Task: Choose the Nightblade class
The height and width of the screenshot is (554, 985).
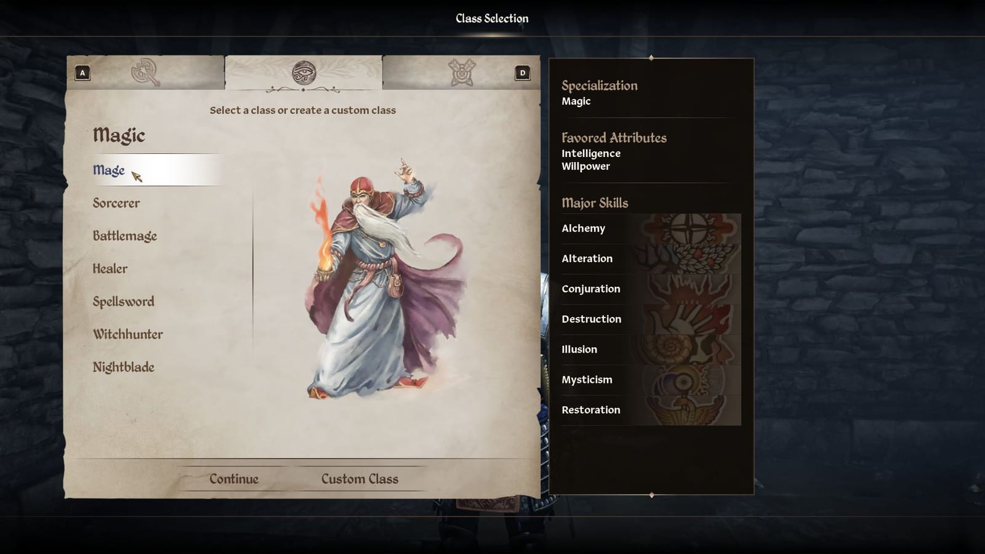Action: pyautogui.click(x=124, y=367)
